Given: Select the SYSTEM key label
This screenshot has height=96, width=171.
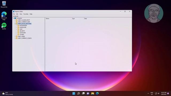Looking at the screenshot, I should click(x=22, y=35).
